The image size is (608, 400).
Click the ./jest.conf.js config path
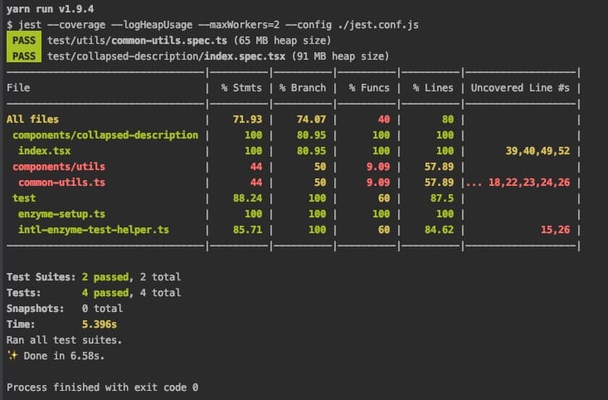pos(378,25)
